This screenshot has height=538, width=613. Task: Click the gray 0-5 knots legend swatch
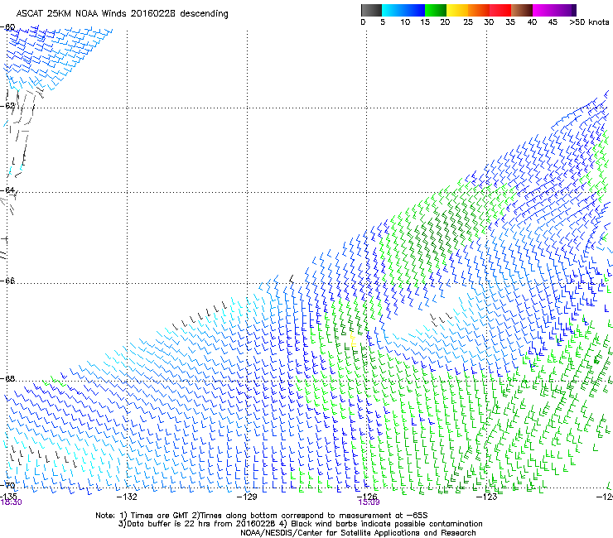point(371,10)
